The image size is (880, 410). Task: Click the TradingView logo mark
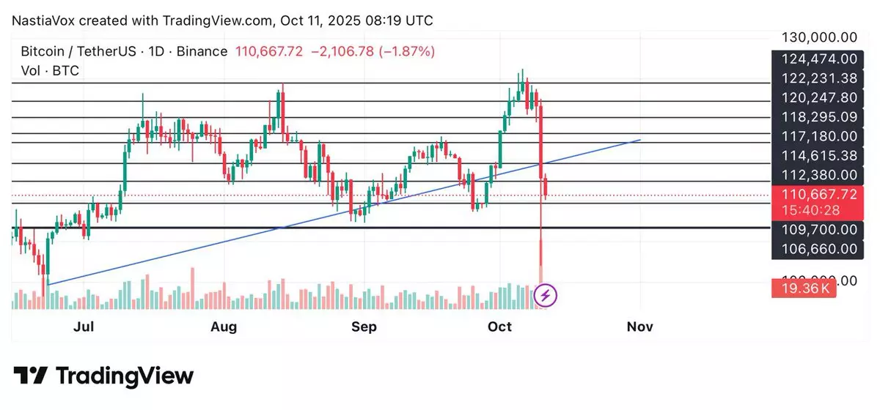point(30,376)
